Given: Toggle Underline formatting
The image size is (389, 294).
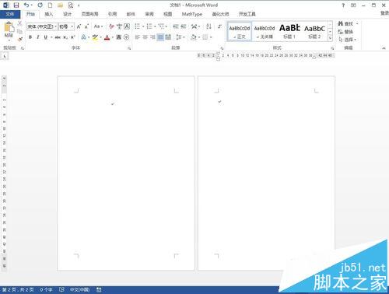Looking at the screenshot, I should pos(46,37).
